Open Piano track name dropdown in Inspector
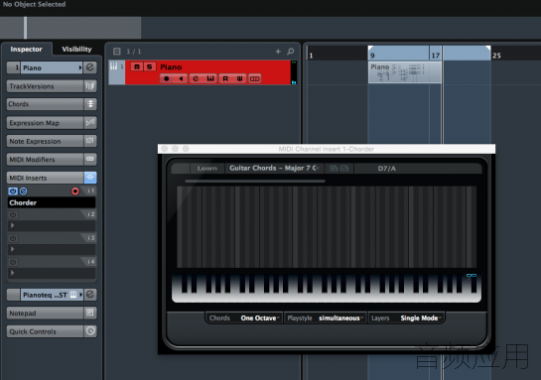541x380 pixels. tap(52, 67)
